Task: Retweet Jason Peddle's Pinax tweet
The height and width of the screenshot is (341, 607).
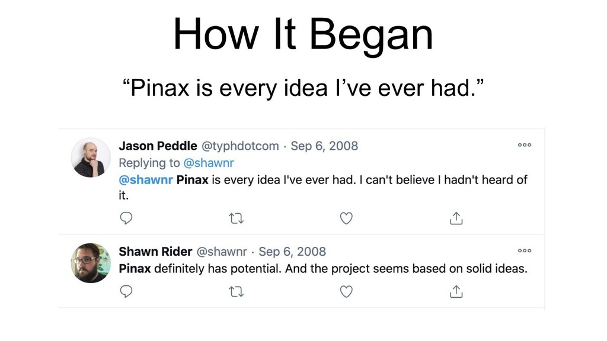Action: [236, 219]
